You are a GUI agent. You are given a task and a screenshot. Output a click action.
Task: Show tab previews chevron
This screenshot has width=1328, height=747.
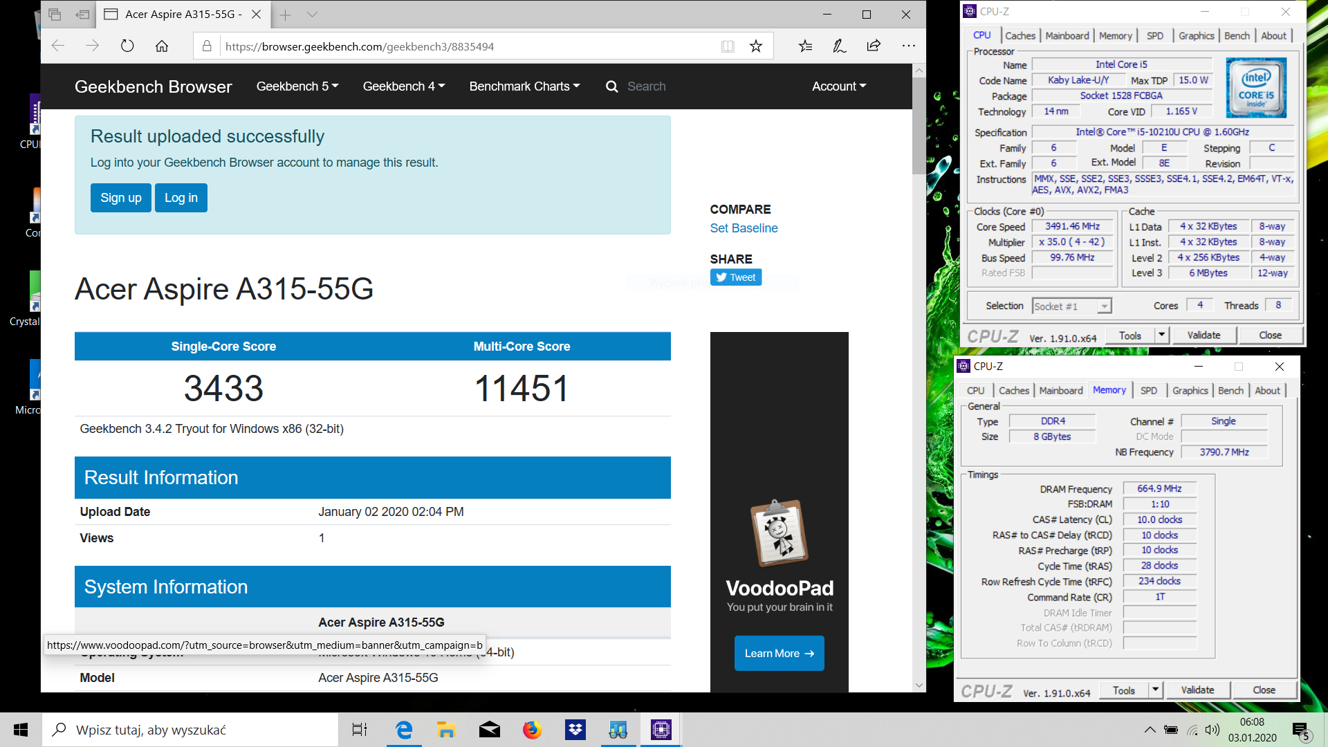312,15
